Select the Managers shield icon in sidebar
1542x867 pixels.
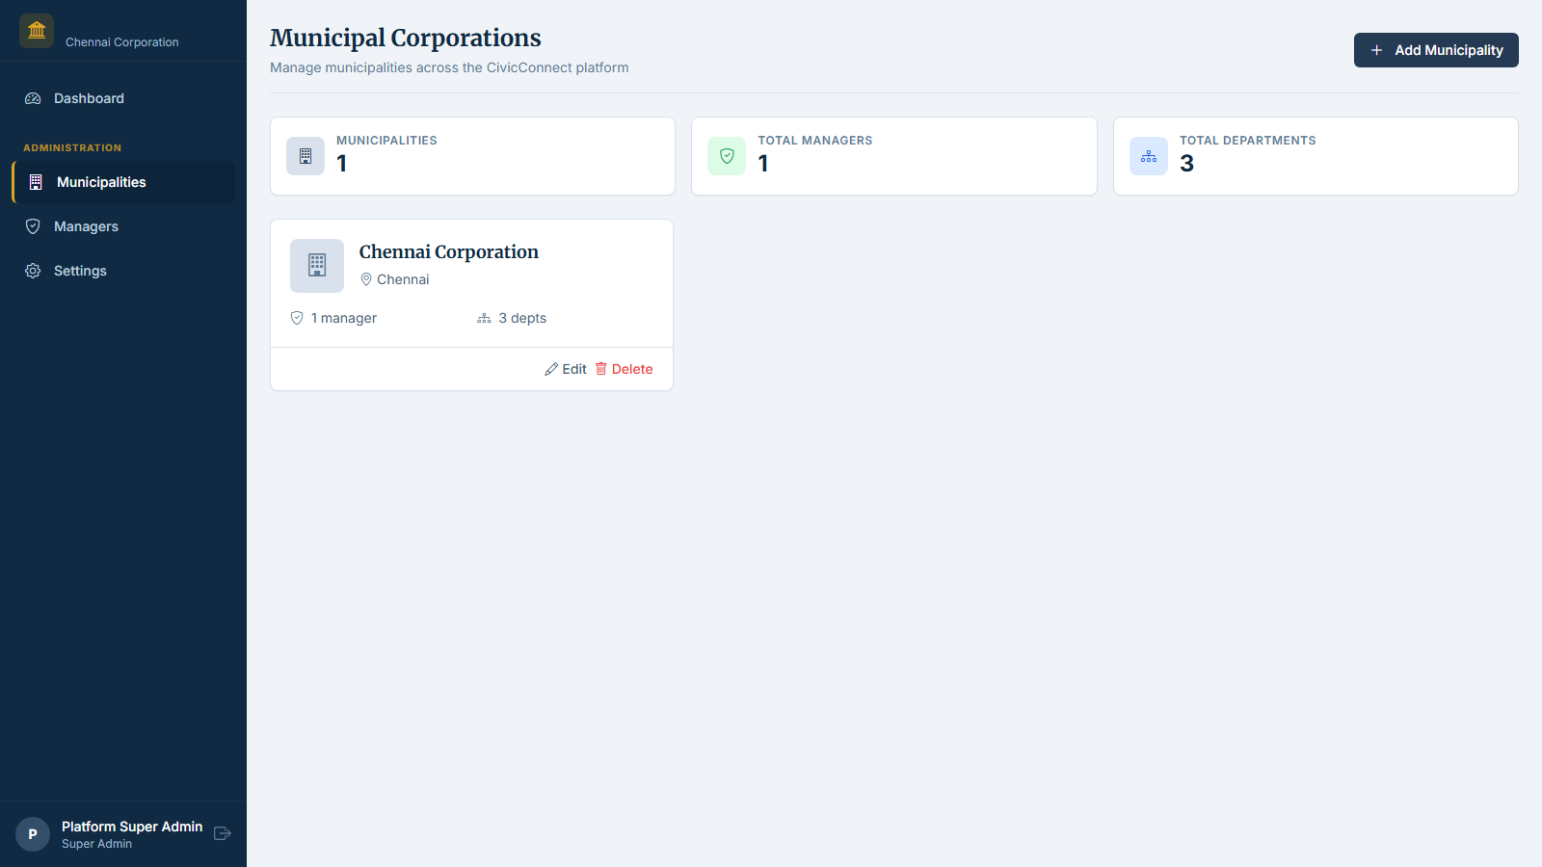tap(32, 226)
